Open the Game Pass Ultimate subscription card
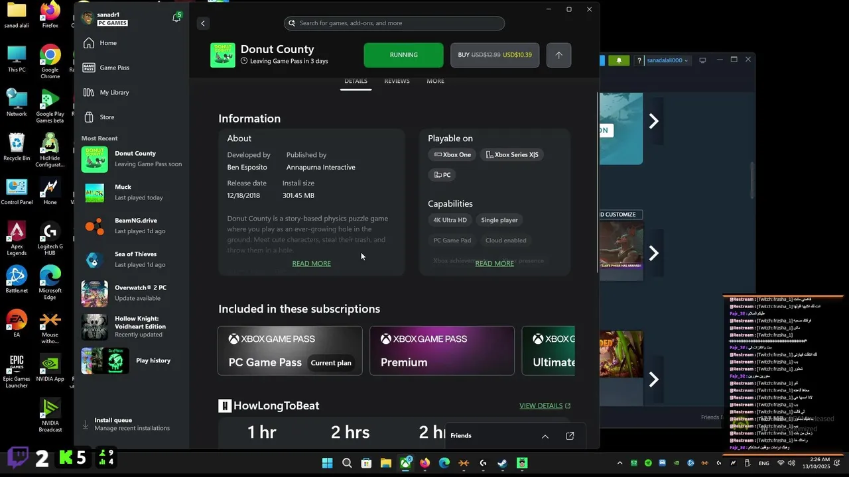The width and height of the screenshot is (849, 477). click(x=549, y=350)
